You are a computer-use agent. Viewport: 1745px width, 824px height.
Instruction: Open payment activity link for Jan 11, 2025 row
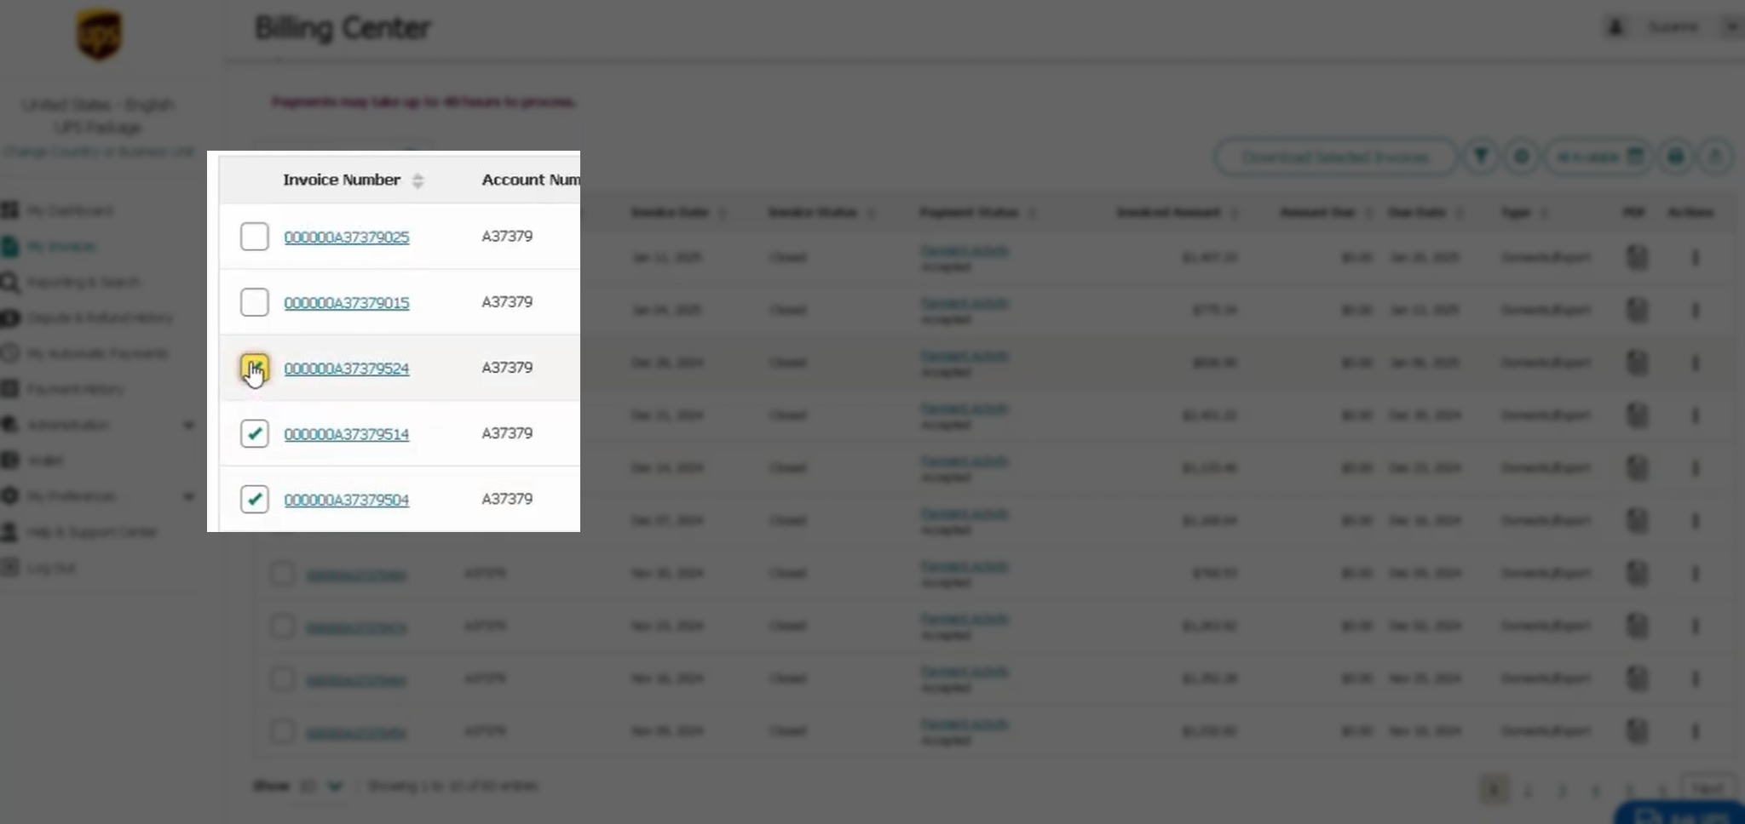coord(965,251)
